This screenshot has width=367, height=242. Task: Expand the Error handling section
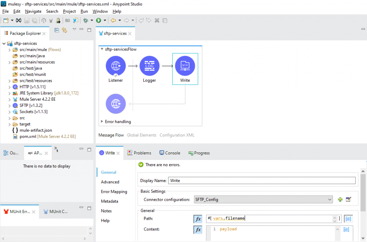point(101,122)
